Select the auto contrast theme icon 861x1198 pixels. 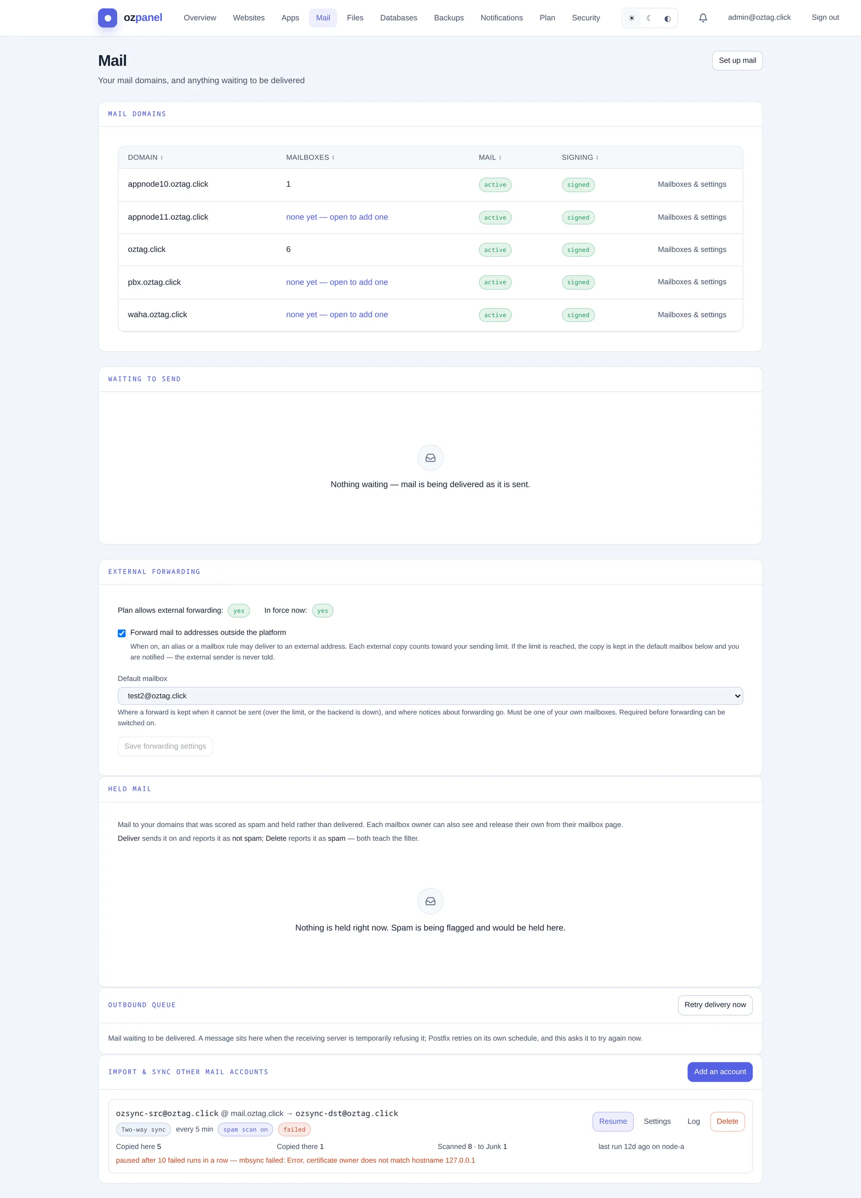[x=667, y=18]
